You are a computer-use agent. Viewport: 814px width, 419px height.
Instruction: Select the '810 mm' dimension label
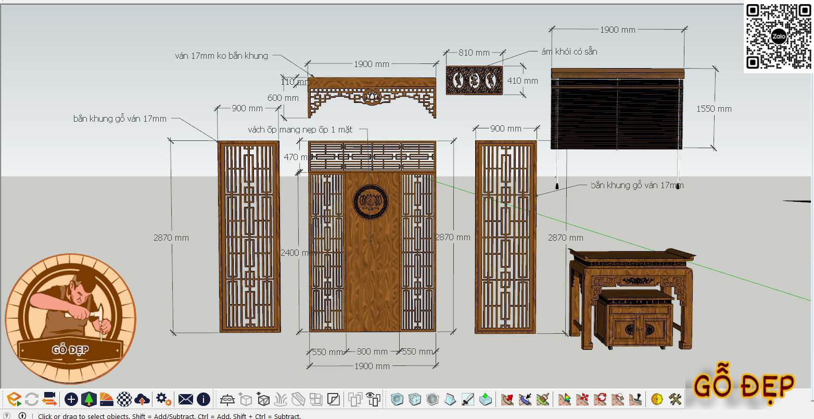[474, 53]
